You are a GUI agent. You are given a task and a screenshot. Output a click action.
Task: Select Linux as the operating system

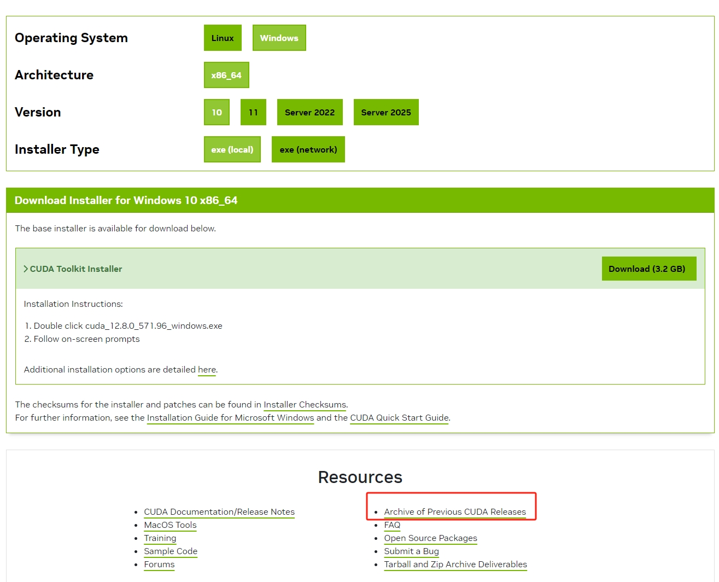pyautogui.click(x=223, y=38)
